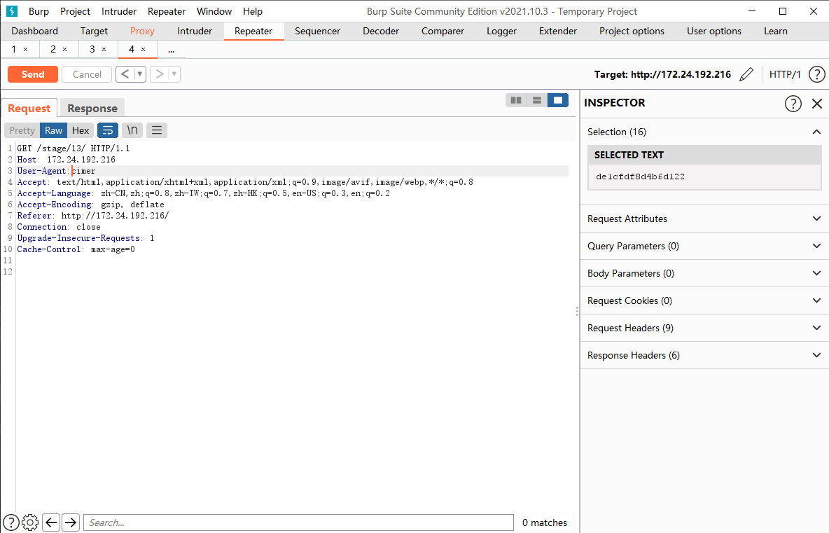829x533 pixels.
Task: Open the Burp menu
Action: click(x=39, y=11)
